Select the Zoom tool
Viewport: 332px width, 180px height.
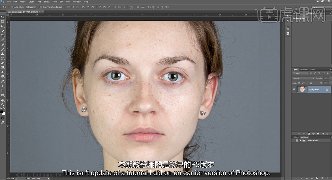click(x=3, y=105)
